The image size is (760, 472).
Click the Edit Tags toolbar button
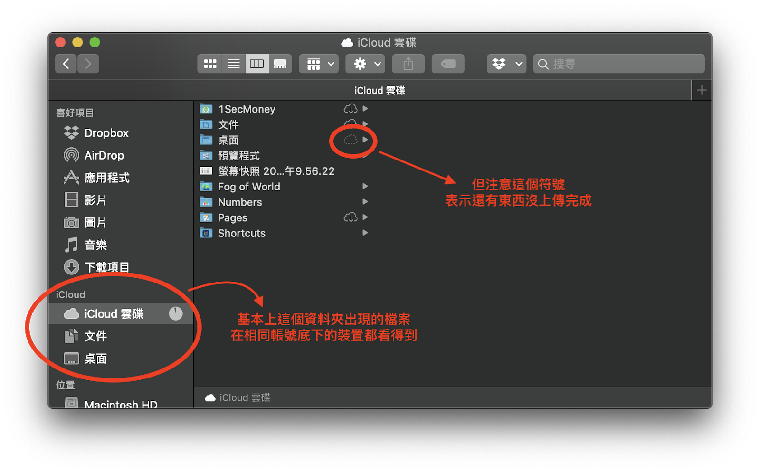[x=448, y=64]
